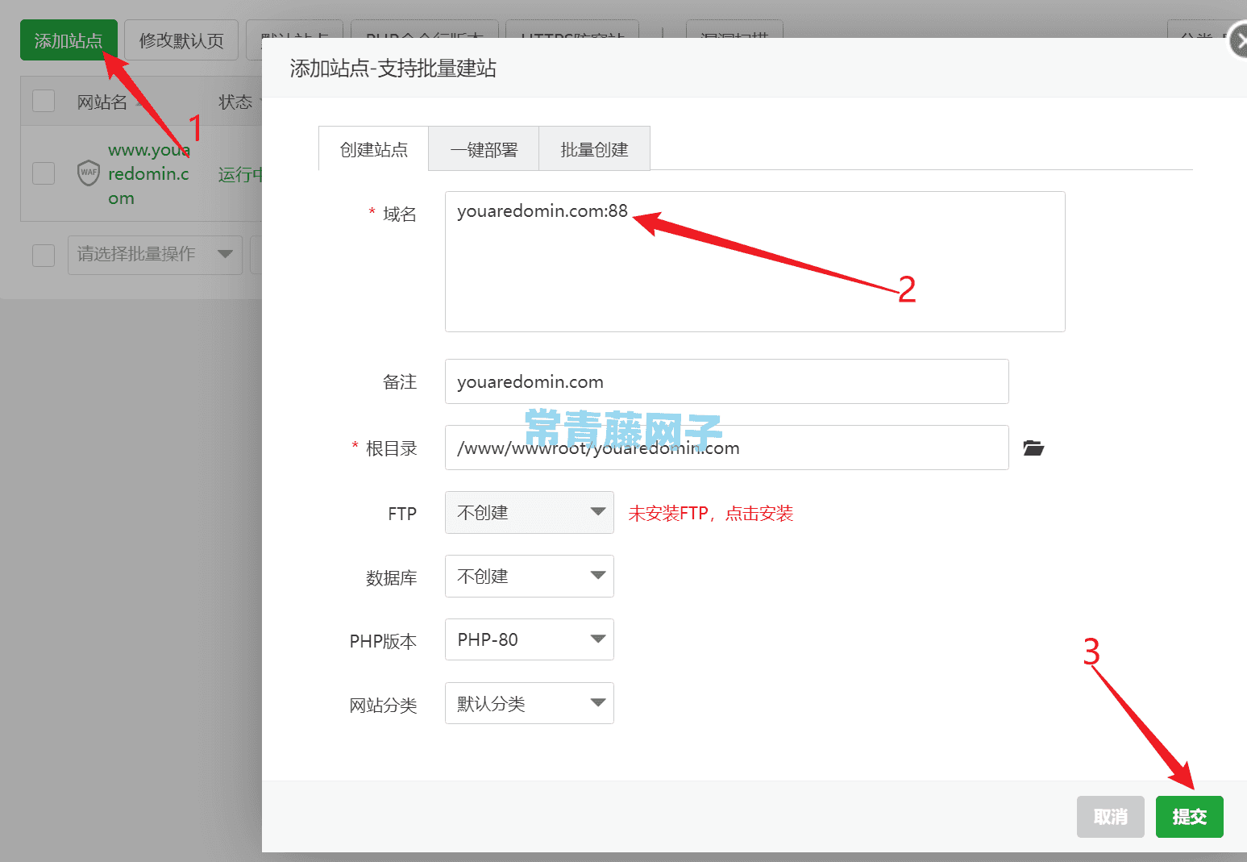Submit the form via the 提交 button
This screenshot has height=862, width=1247.
1189,817
